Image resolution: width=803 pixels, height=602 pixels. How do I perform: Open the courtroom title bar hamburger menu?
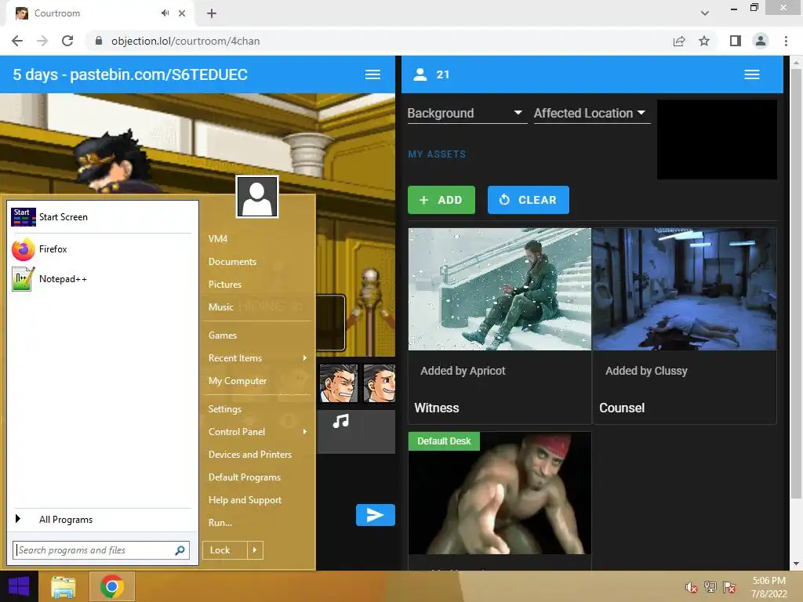tap(372, 74)
